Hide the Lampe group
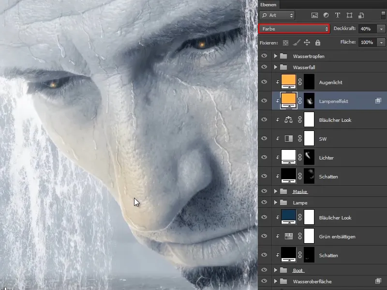The image size is (387, 290). point(264,202)
